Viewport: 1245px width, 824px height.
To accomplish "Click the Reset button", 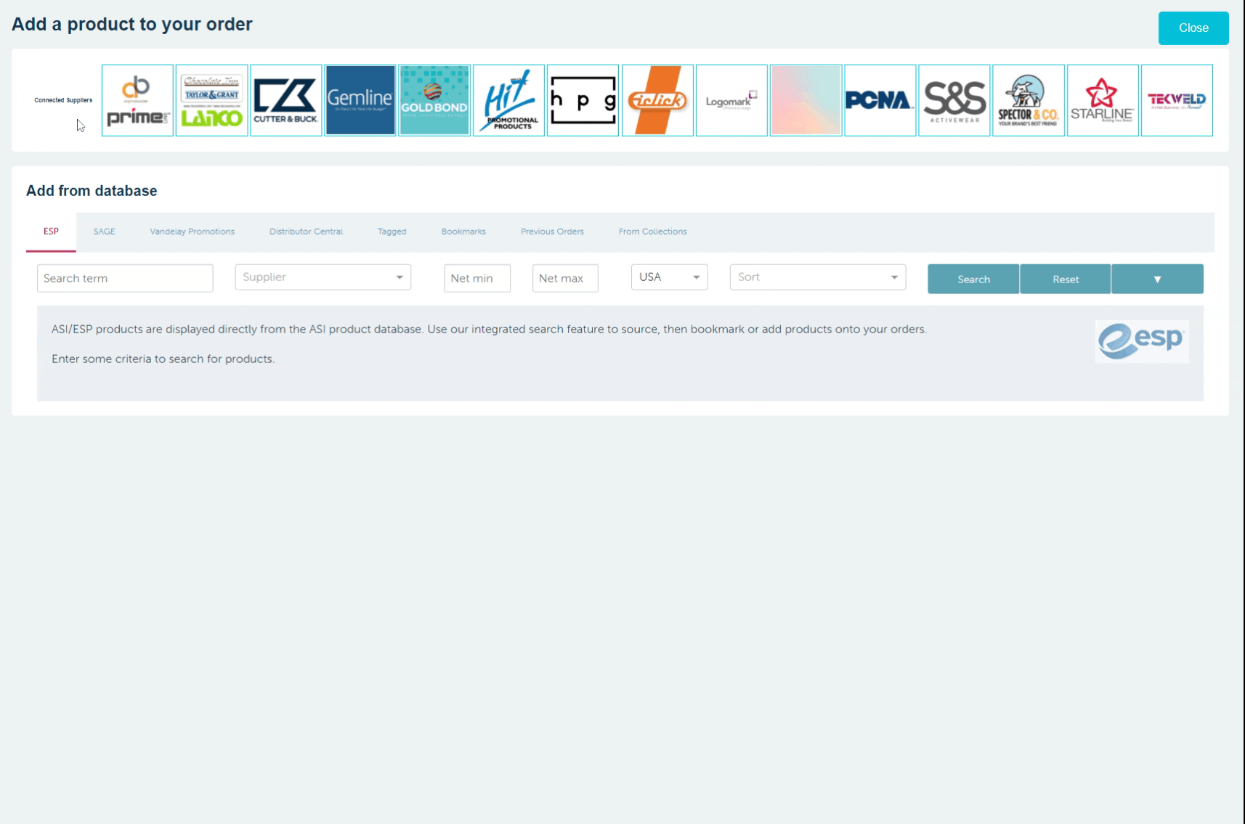I will pyautogui.click(x=1065, y=280).
